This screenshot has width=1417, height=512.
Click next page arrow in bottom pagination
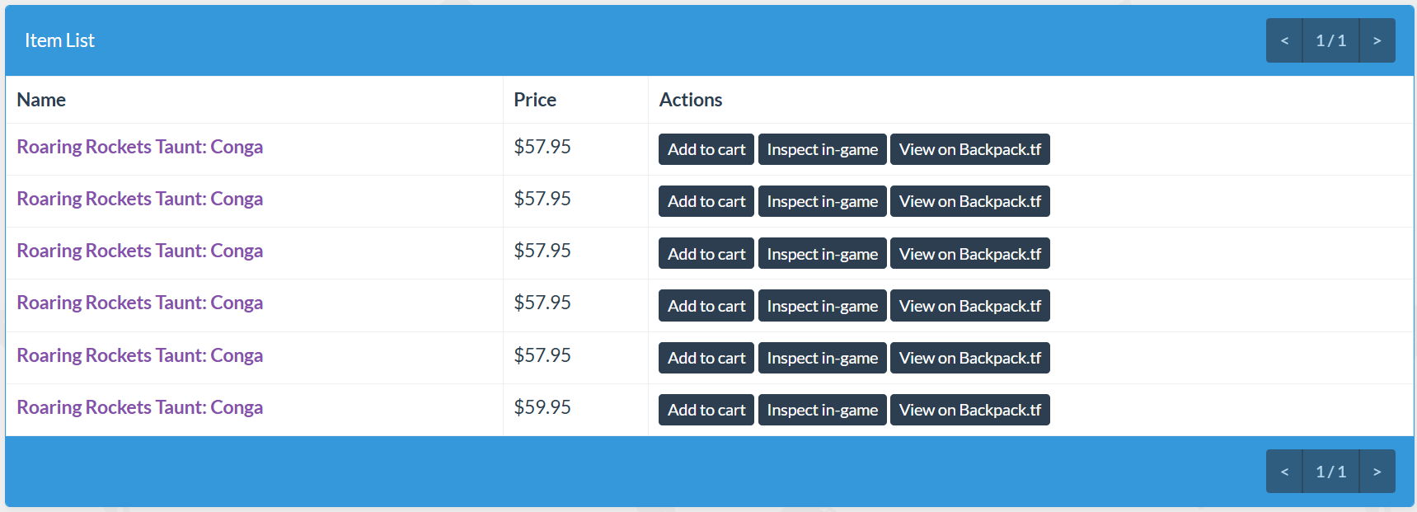pos(1377,472)
